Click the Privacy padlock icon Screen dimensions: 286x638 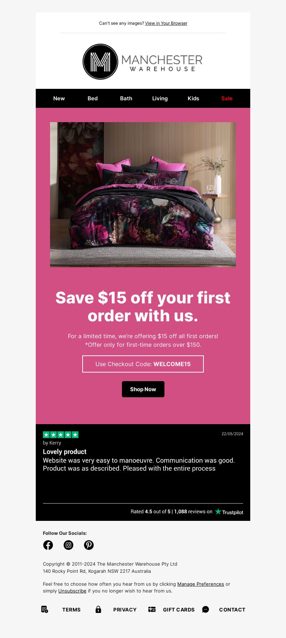coord(98,609)
